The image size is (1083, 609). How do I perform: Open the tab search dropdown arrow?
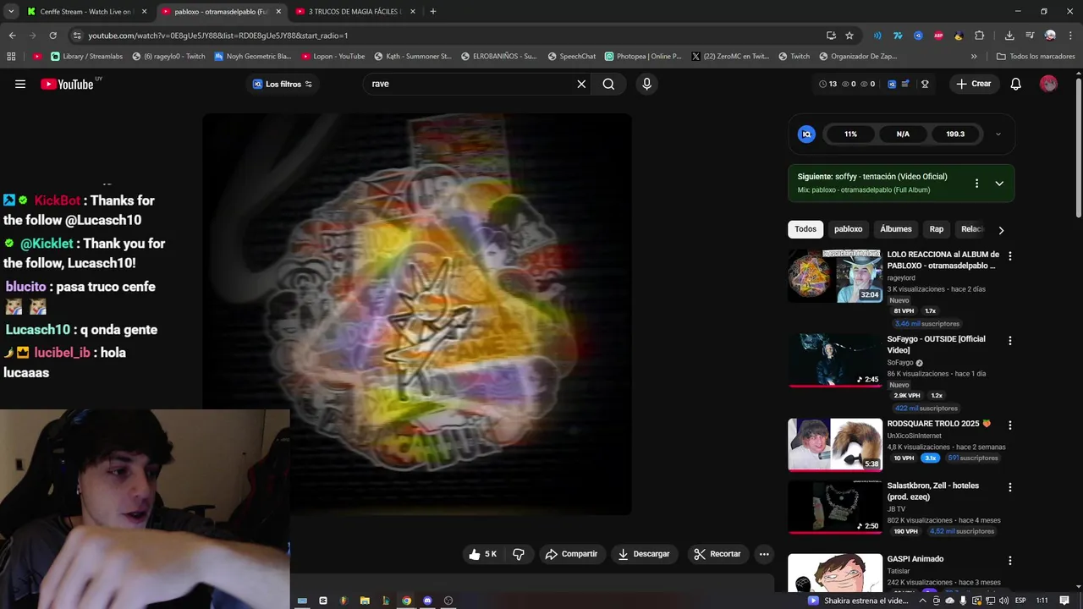tap(11, 12)
